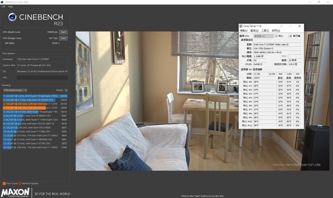This screenshot has width=333, height=198.
Task: Select the AMD Ryzen Threadripper 2990 ranking entry
Action: 35,96
